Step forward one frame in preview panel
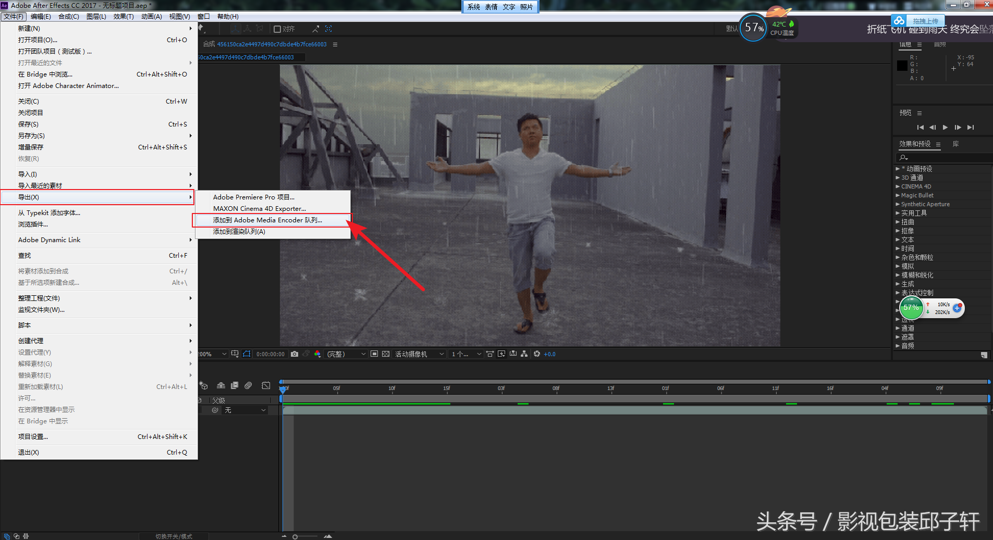This screenshot has height=540, width=993. point(958,128)
